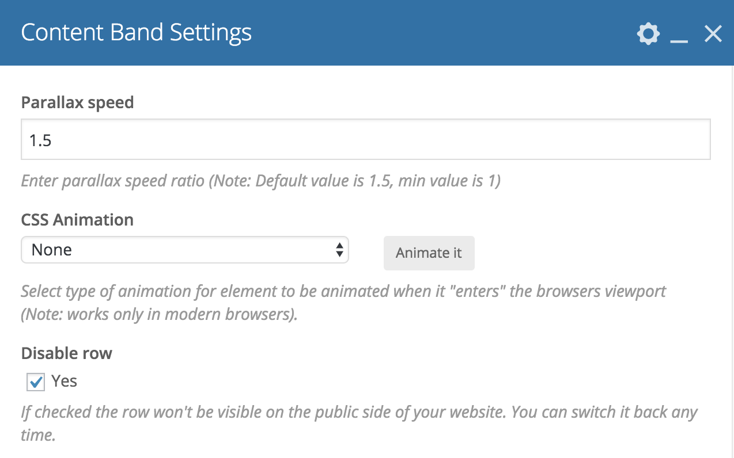Click the Disable row field label
The image size is (734, 458).
pos(66,353)
